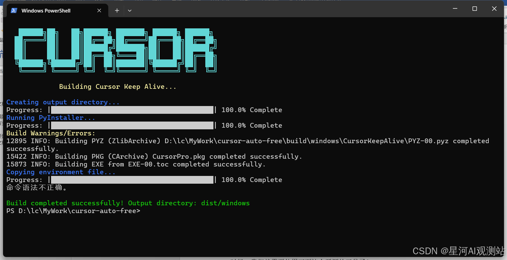
Task: Close the terminal window
Action: tap(494, 9)
